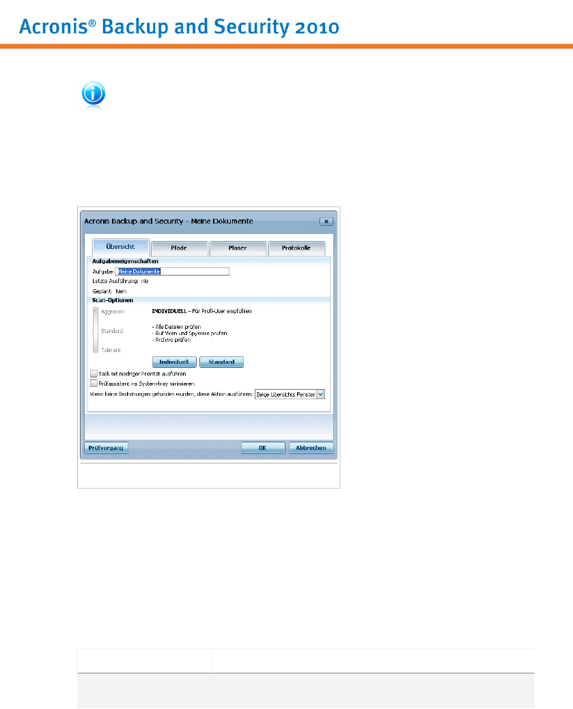Enable Task mit niedriger Priorität ausführen

(x=94, y=373)
